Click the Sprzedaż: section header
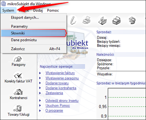Screen dimensions: 146x120 point(104,32)
